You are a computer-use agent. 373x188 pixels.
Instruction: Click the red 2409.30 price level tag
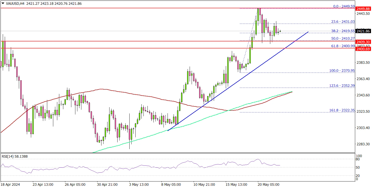click(363, 42)
